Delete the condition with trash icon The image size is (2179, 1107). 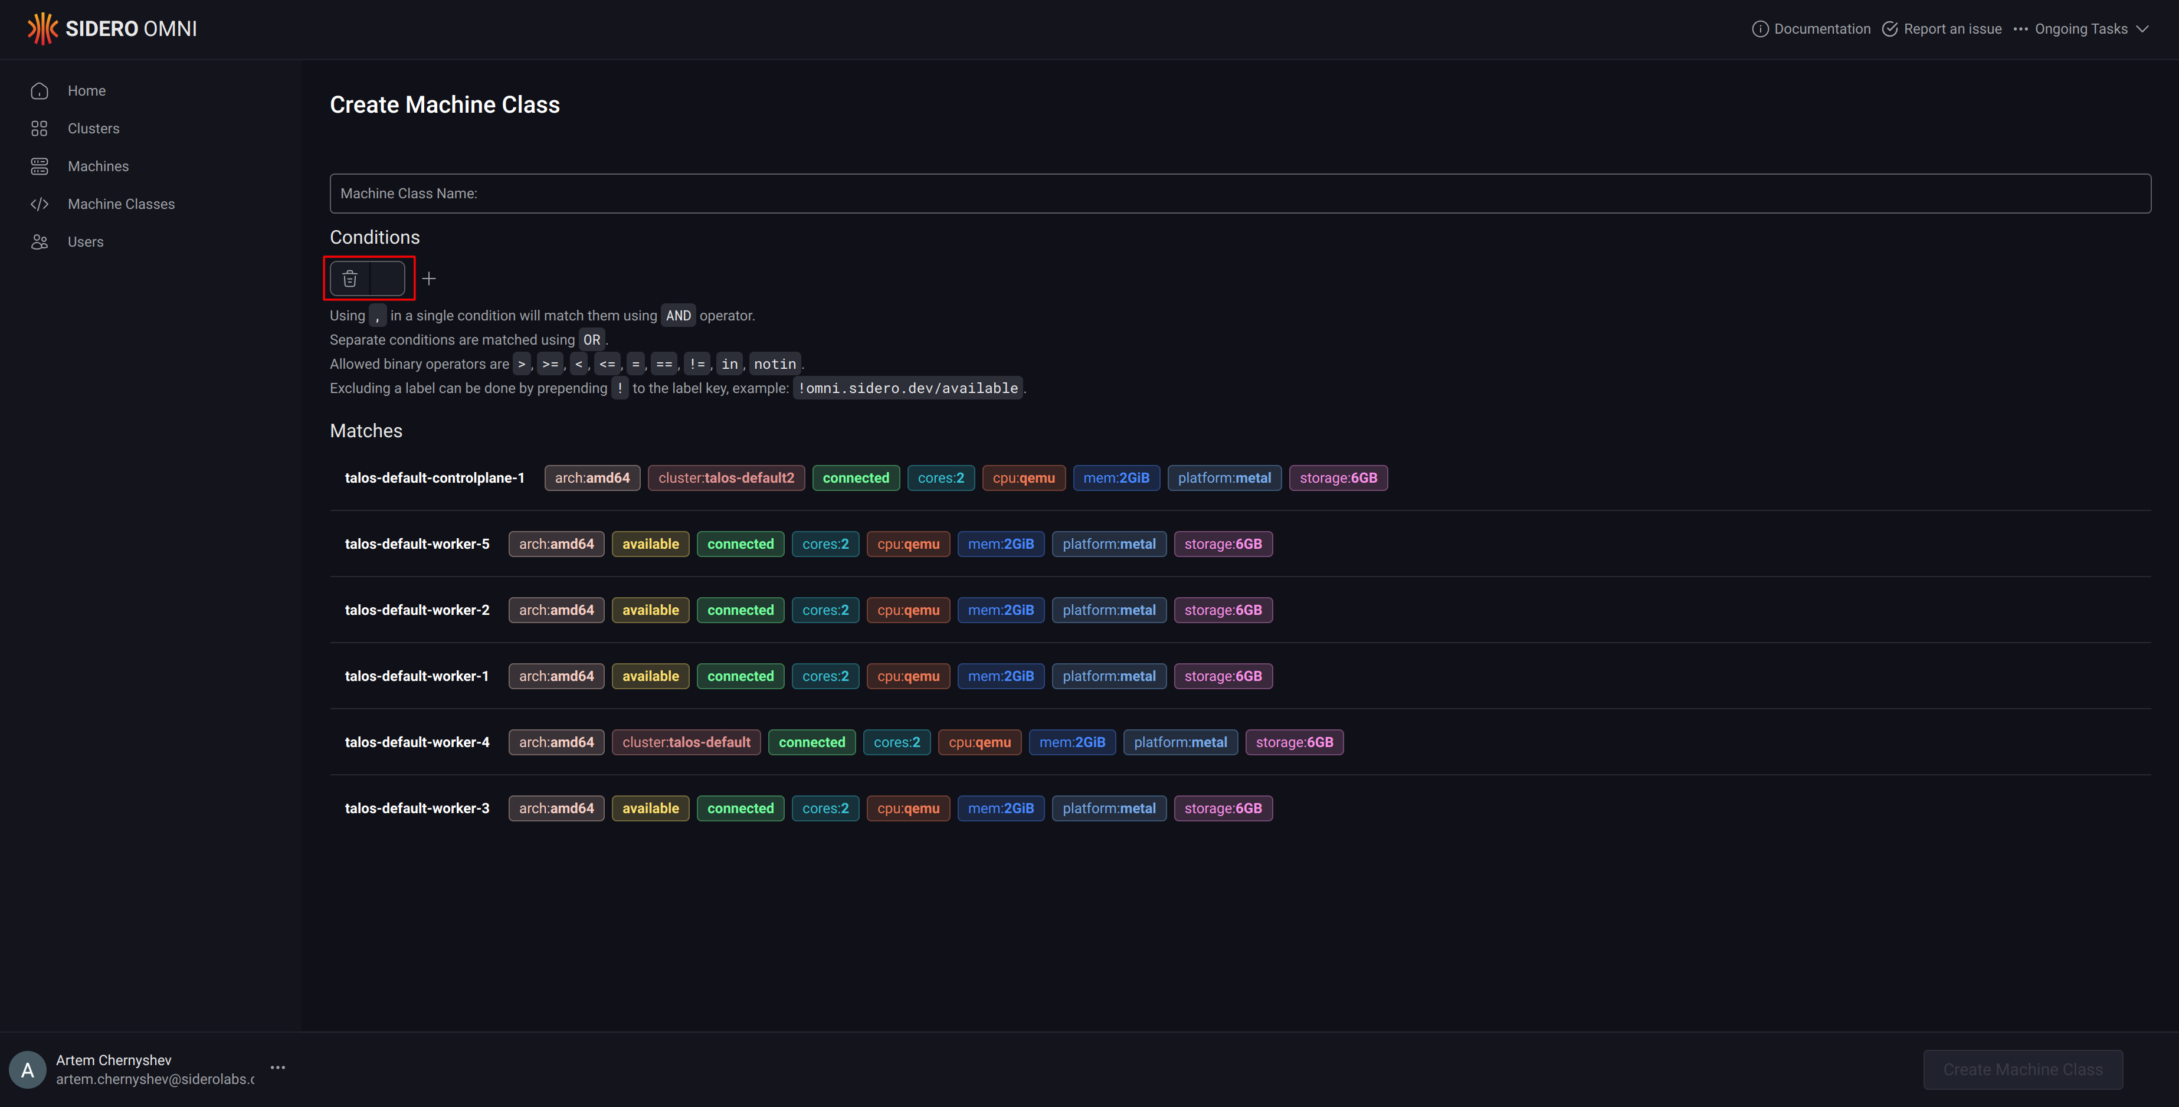click(x=350, y=279)
